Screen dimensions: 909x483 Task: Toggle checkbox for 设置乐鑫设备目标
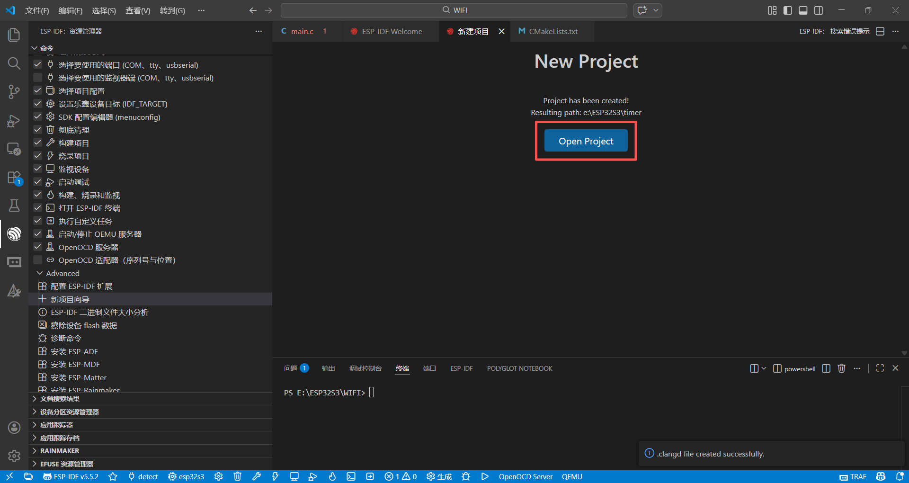[x=38, y=103]
